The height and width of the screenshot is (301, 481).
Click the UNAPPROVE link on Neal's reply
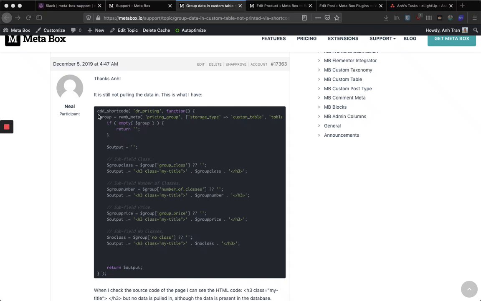tap(236, 64)
